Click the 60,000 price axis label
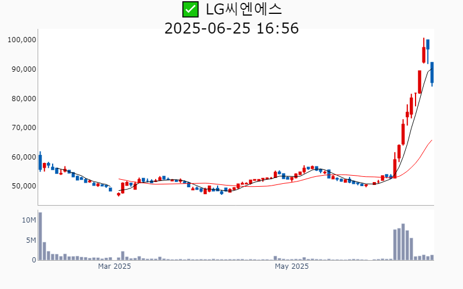The width and height of the screenshot is (463, 289). [24, 157]
